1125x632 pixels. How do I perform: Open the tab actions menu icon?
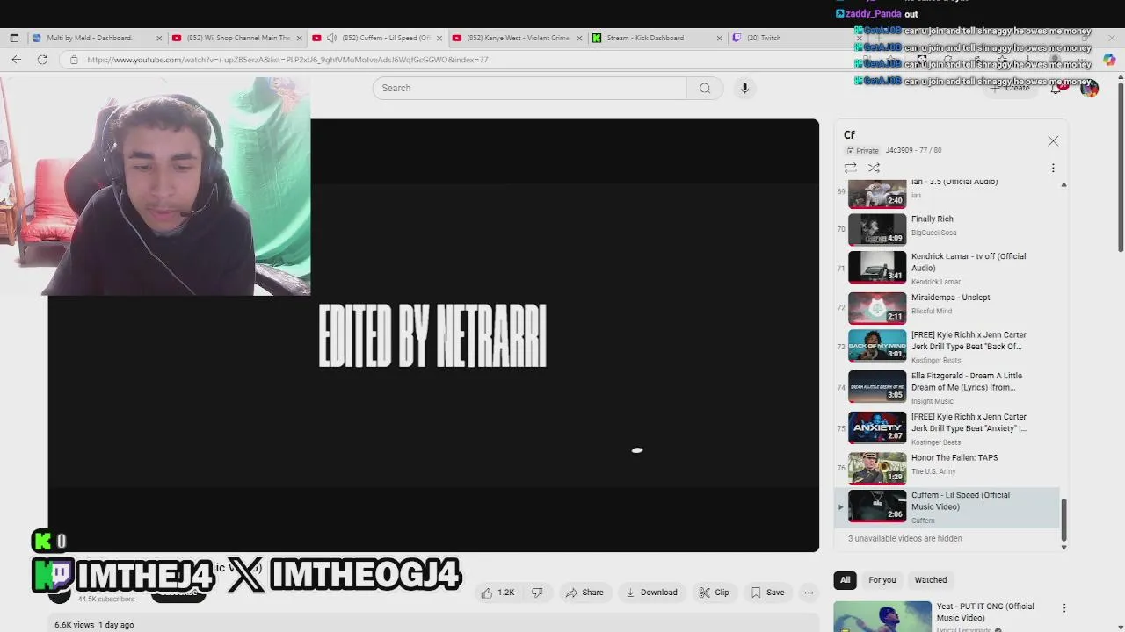14,38
